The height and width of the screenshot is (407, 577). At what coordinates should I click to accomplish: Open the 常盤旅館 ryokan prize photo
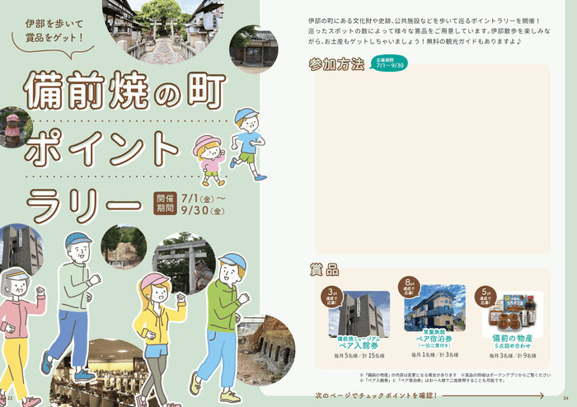click(434, 308)
